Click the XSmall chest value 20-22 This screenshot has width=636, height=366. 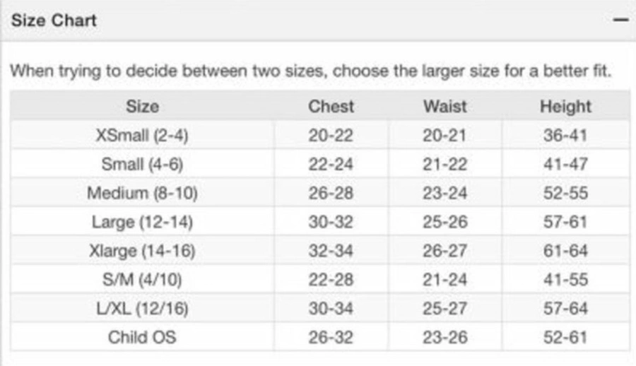pos(331,136)
